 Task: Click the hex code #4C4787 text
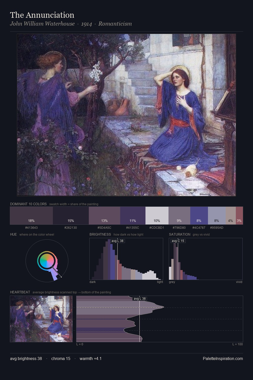[199, 227]
